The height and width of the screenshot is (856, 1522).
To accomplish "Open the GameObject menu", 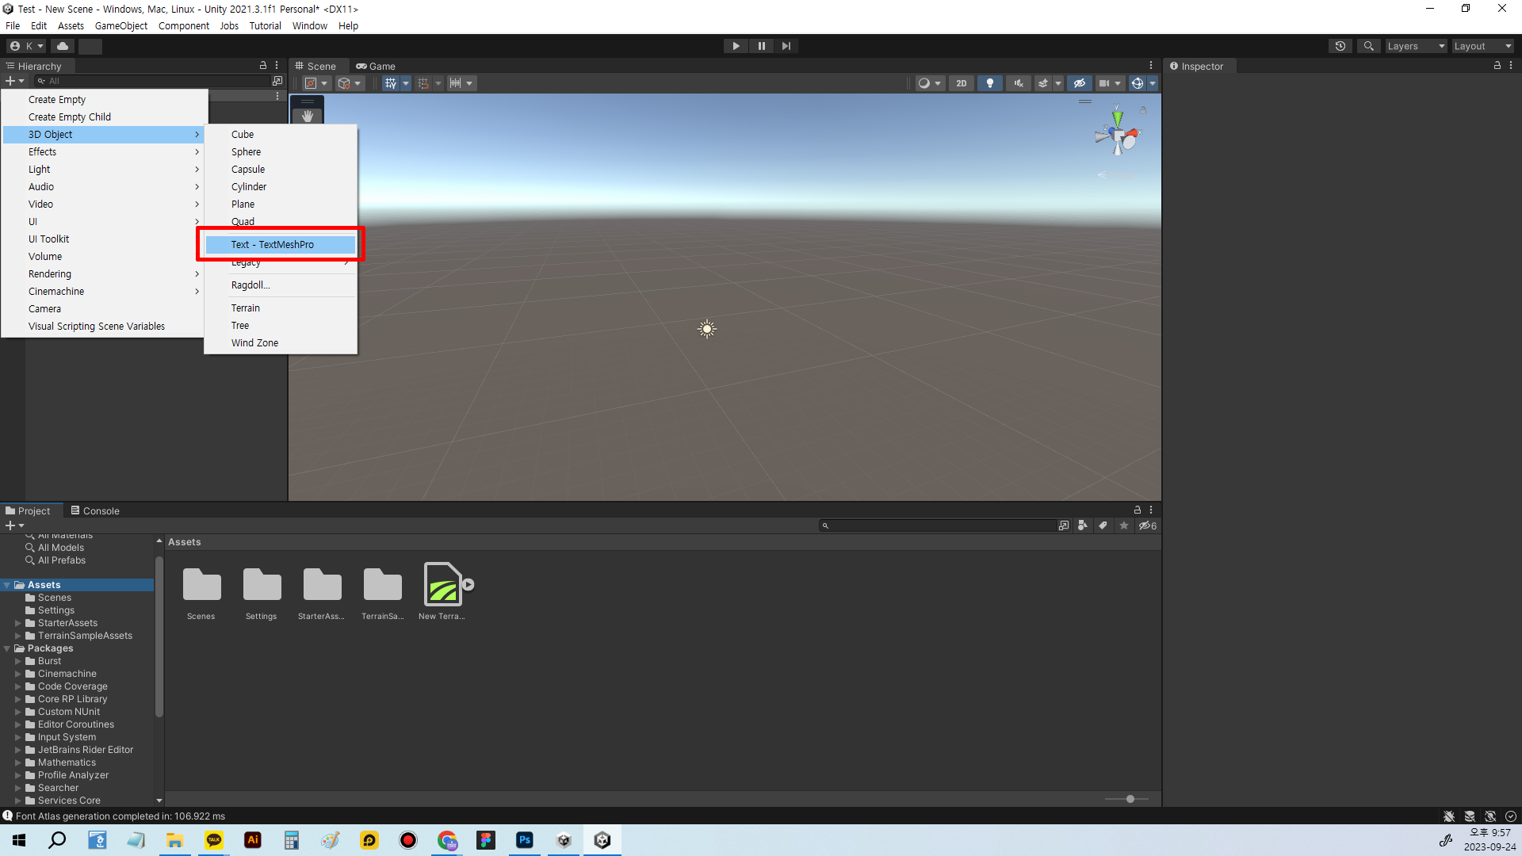I will [120, 25].
